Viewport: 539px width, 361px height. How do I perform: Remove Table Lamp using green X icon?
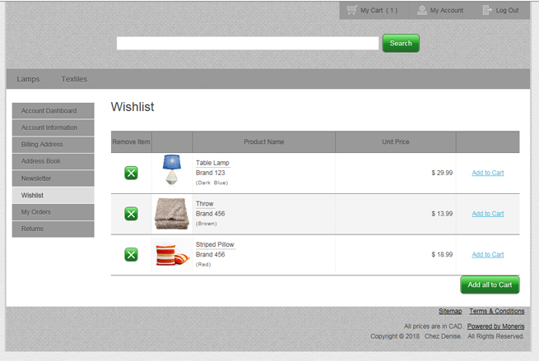click(x=131, y=173)
